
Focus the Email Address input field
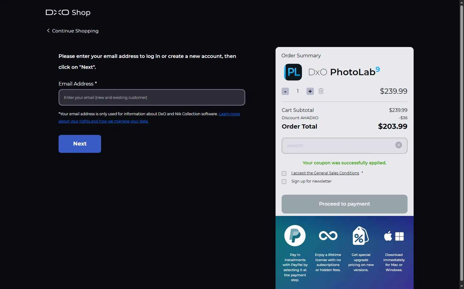tap(152, 97)
